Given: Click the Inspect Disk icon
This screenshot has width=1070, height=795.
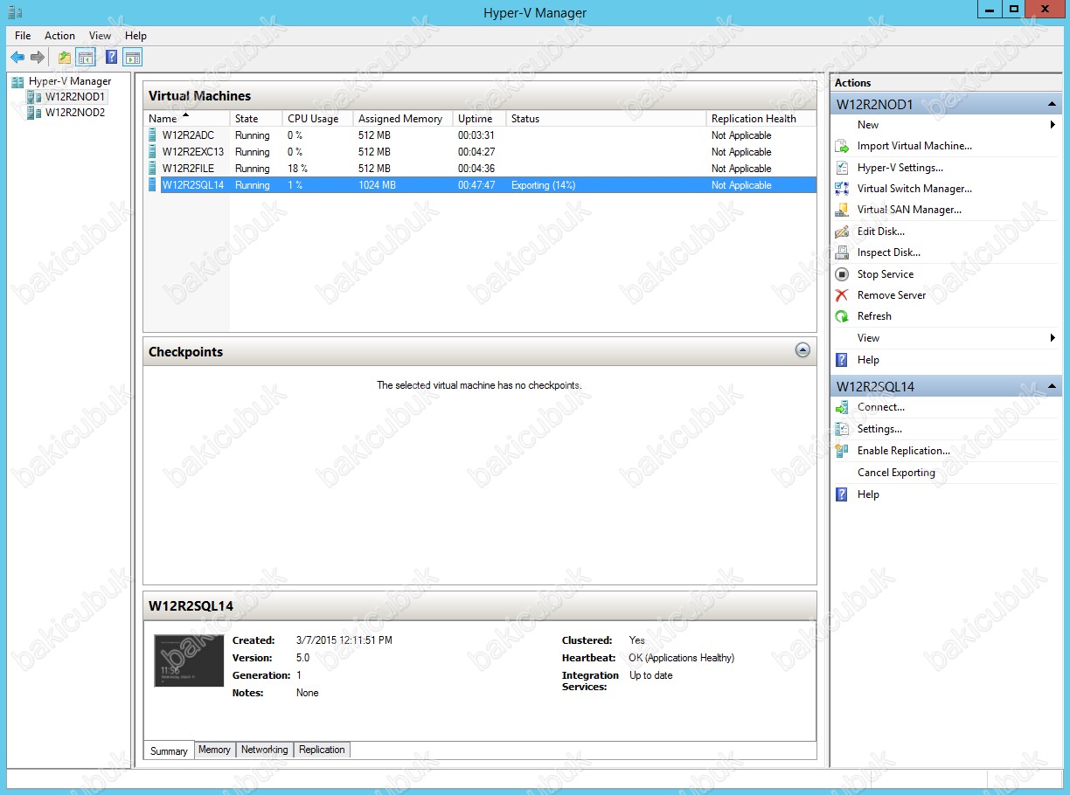Looking at the screenshot, I should pos(842,252).
